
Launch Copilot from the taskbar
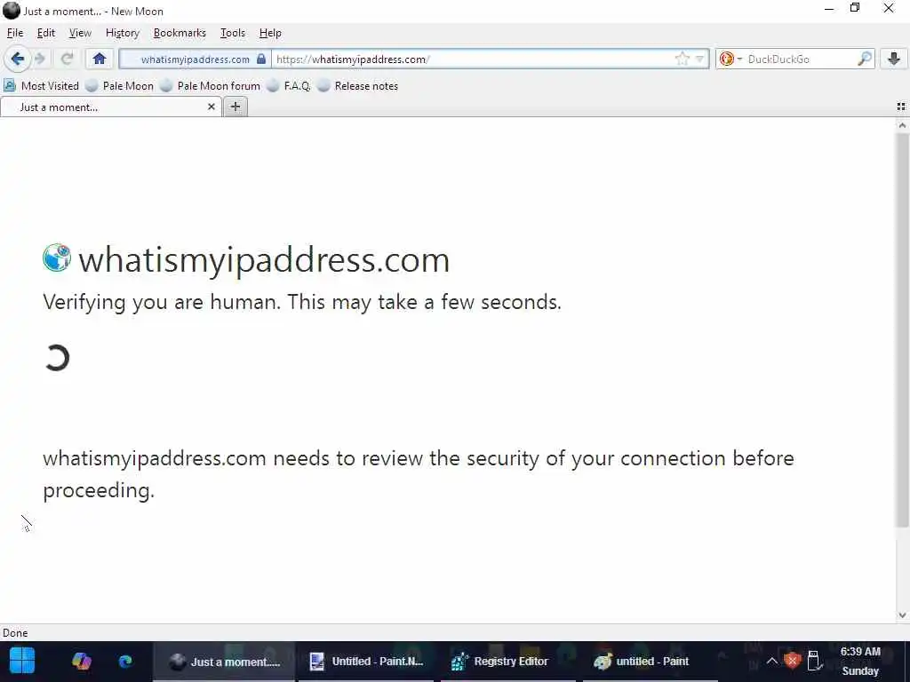(81, 661)
